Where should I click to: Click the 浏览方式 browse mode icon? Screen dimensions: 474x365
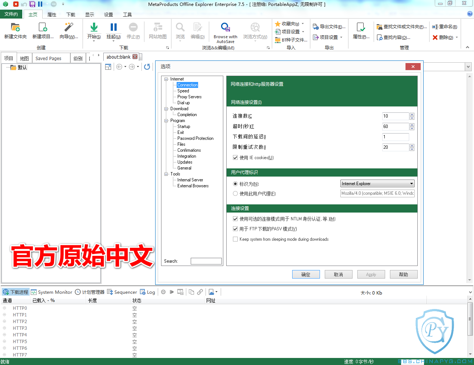coord(255,27)
